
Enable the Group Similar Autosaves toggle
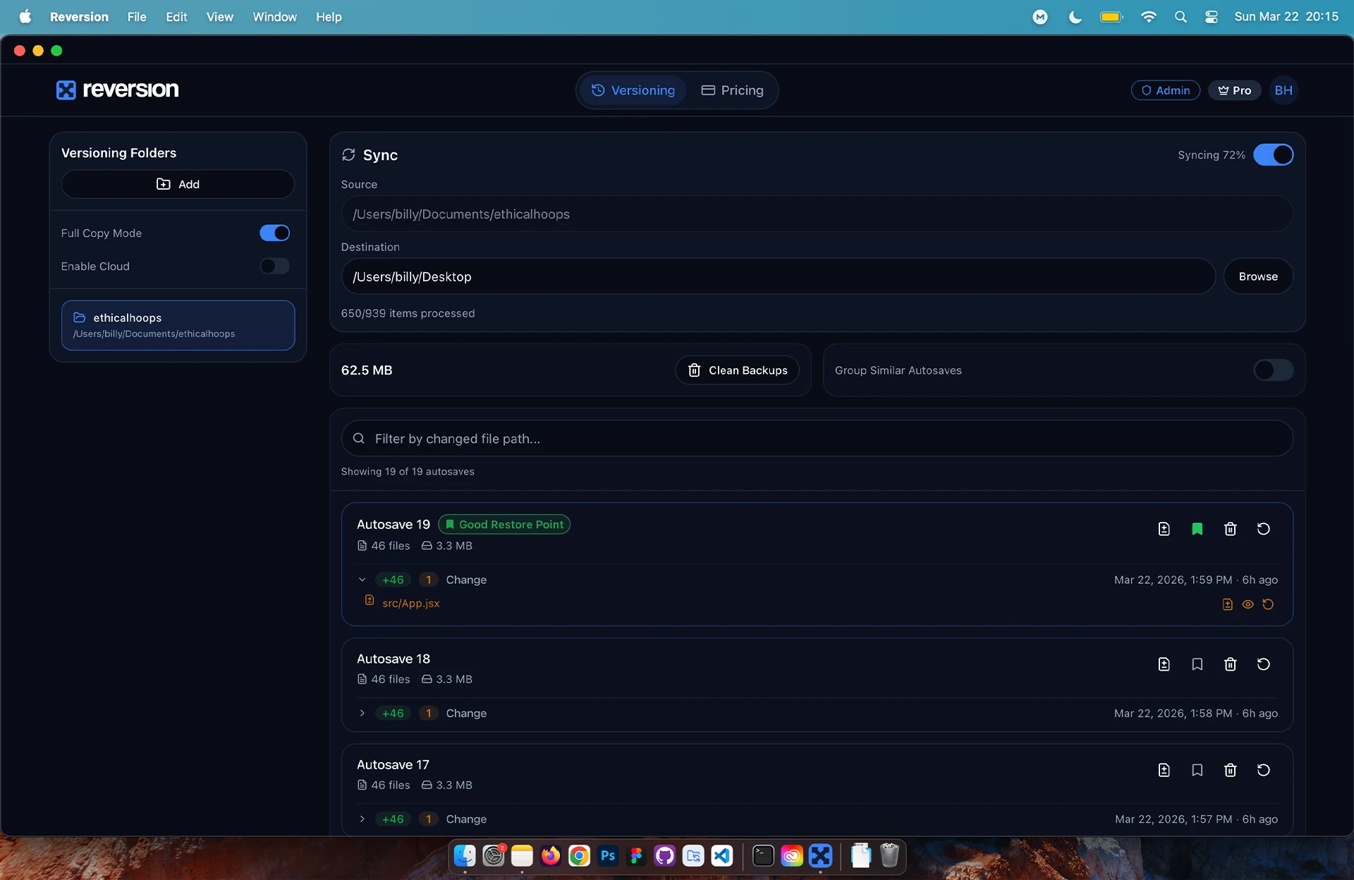(1273, 370)
